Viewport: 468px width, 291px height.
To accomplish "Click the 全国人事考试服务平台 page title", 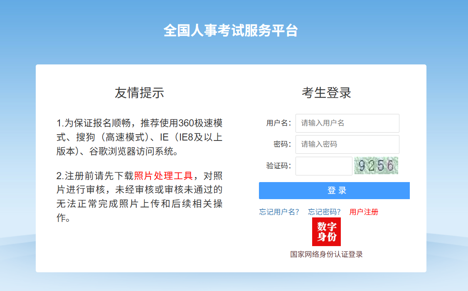I will click(231, 31).
